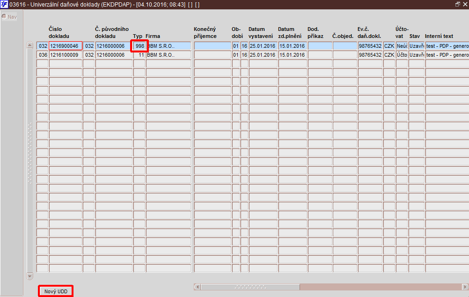This screenshot has width=469, height=297.
Task: Click the Stav column header
Action: (x=415, y=36)
